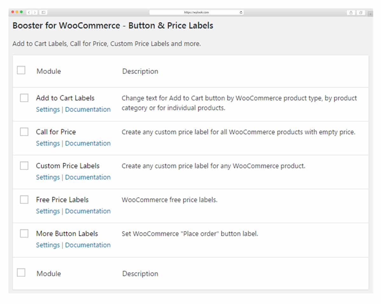Viewport: 381px width, 304px height.
Task: Go back with the browser back arrow
Action: click(29, 12)
